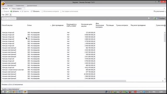Screen dimensions: 167x94
Task: Sort by the Способ закупки column header
Action: [x=7, y=25]
